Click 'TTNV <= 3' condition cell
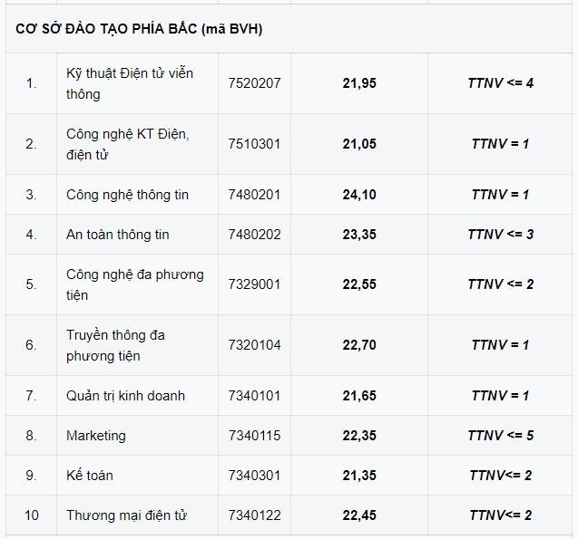The image size is (578, 539). (x=500, y=235)
